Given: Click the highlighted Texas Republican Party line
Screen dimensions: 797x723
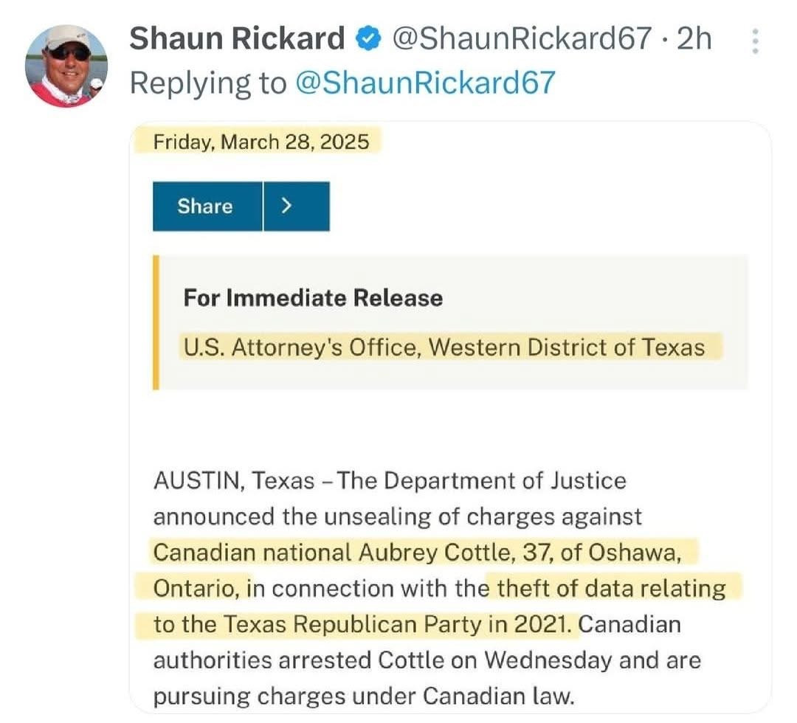Looking at the screenshot, I should tap(362, 624).
